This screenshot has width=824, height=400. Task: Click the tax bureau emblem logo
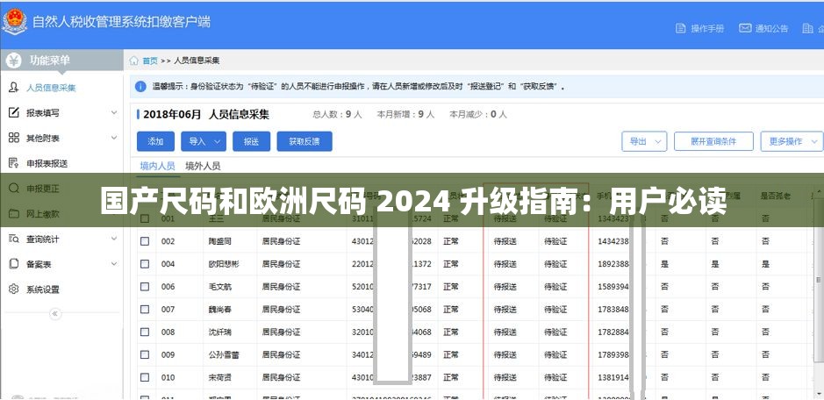coord(14,22)
